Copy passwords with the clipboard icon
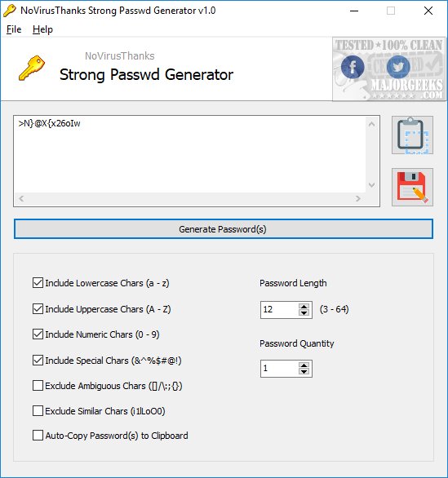The image size is (448, 478). (x=412, y=135)
